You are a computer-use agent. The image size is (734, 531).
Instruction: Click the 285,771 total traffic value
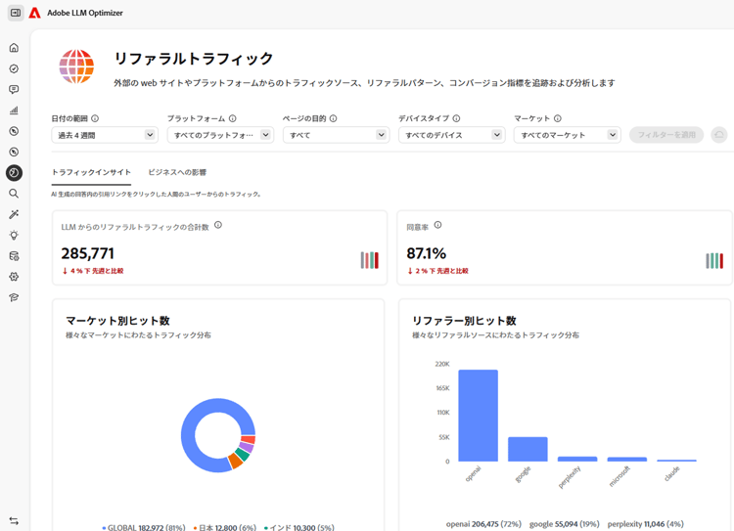click(x=87, y=253)
